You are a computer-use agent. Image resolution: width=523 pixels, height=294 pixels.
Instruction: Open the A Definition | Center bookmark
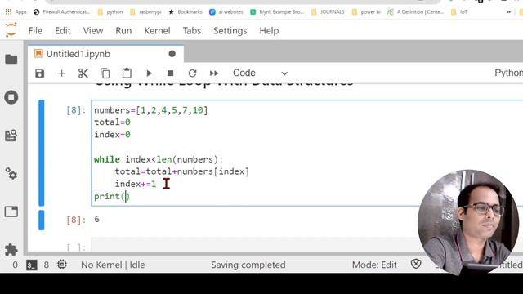click(x=416, y=11)
